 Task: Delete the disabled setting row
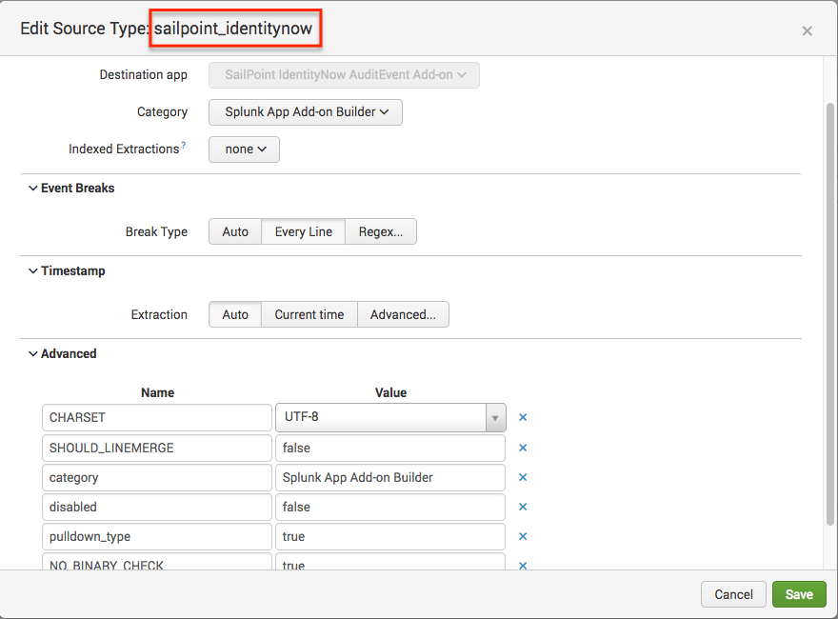523,507
